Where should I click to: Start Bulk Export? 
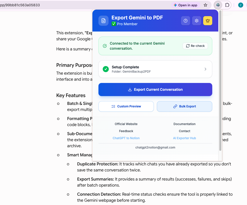[x=185, y=106]
